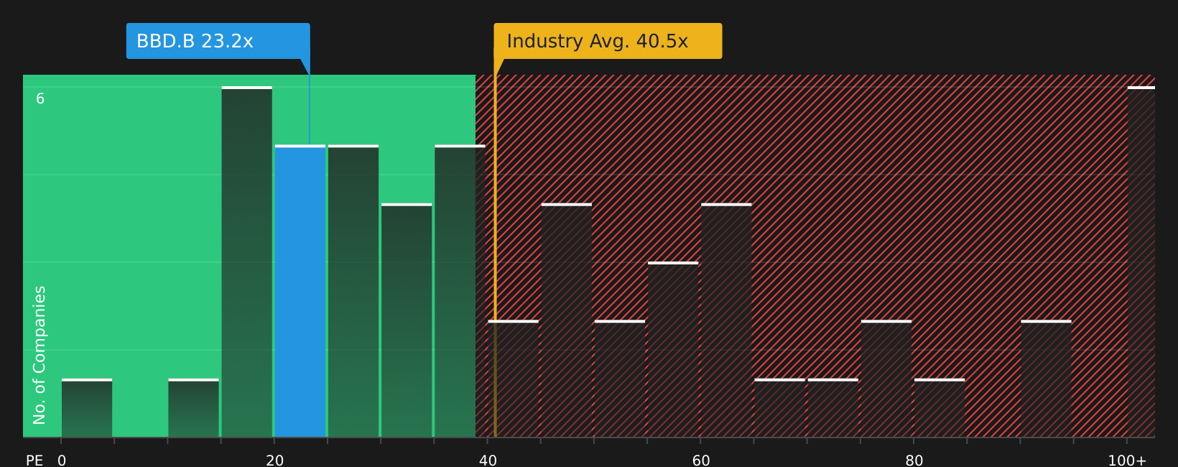Select the bar for PE 30 to 35

coord(407,320)
